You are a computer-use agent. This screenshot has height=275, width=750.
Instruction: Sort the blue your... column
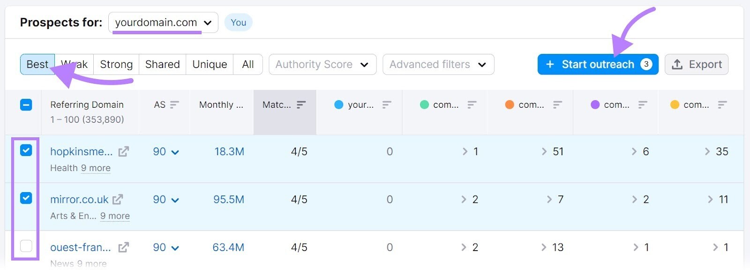click(387, 105)
